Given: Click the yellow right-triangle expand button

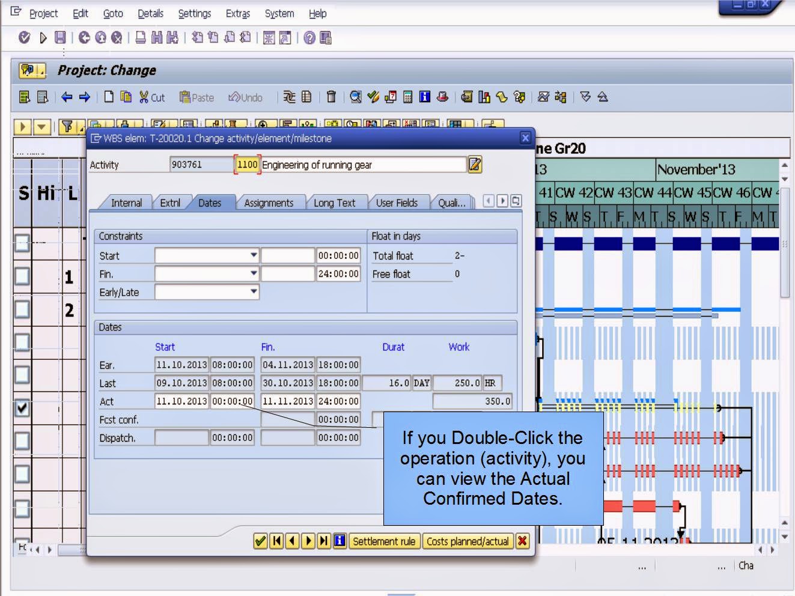Looking at the screenshot, I should [23, 127].
